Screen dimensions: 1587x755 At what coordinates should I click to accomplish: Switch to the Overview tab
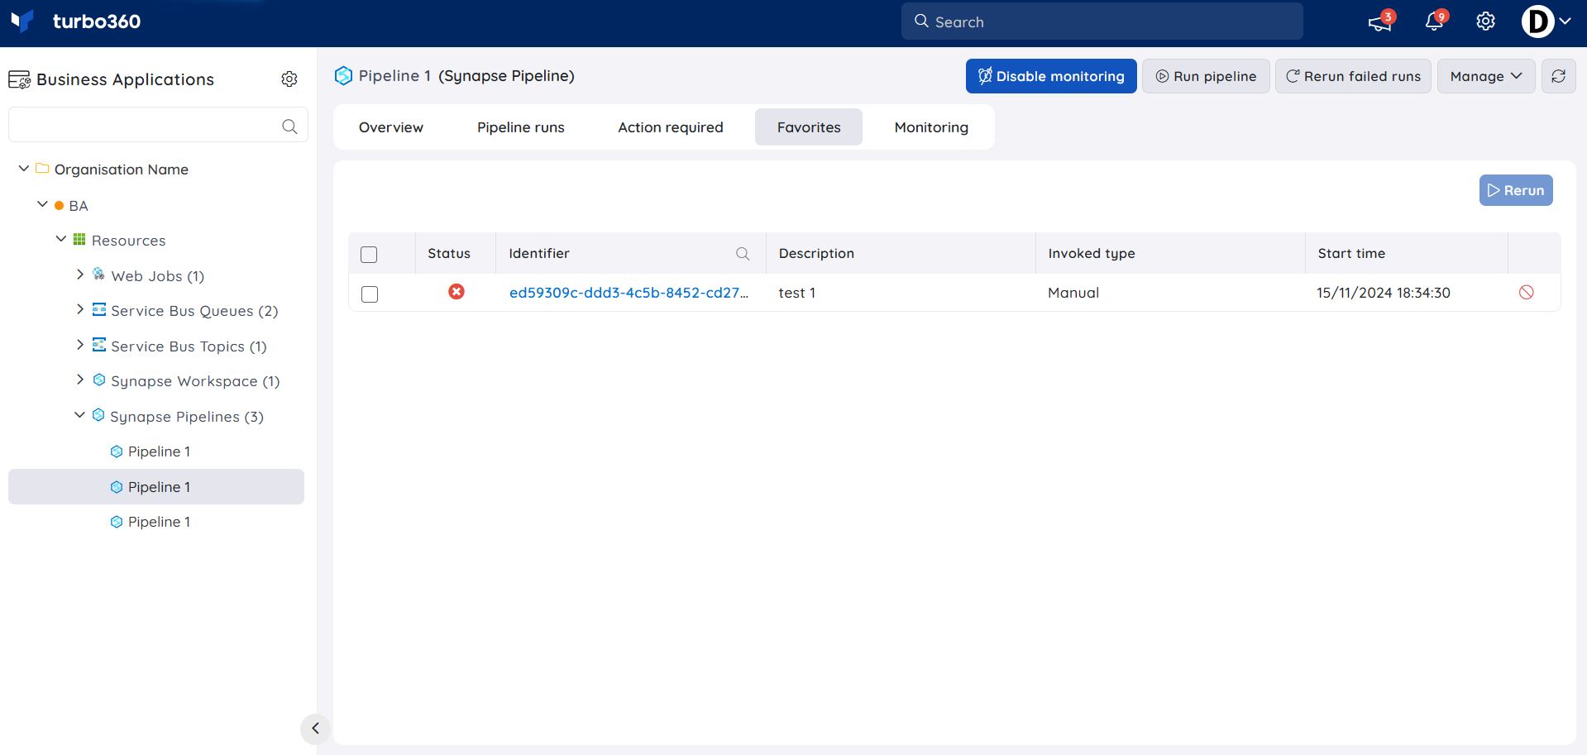(x=391, y=127)
